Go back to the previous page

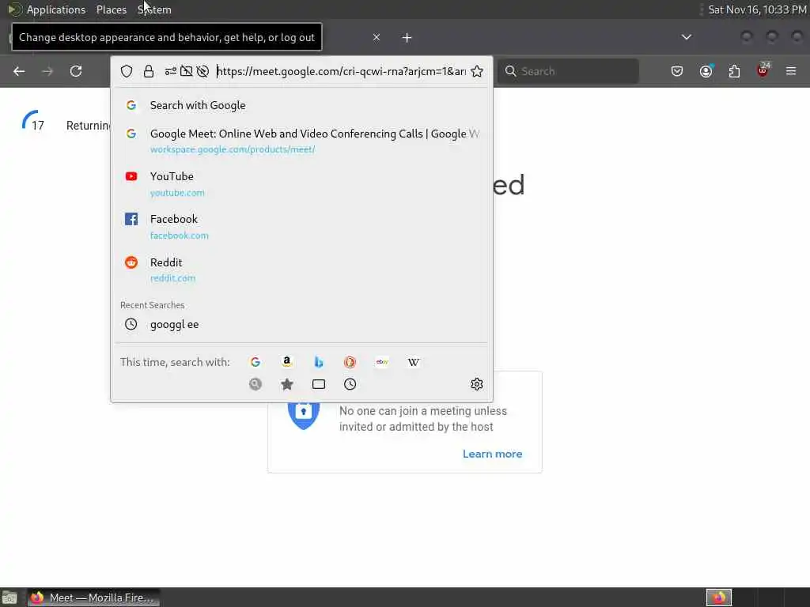19,71
